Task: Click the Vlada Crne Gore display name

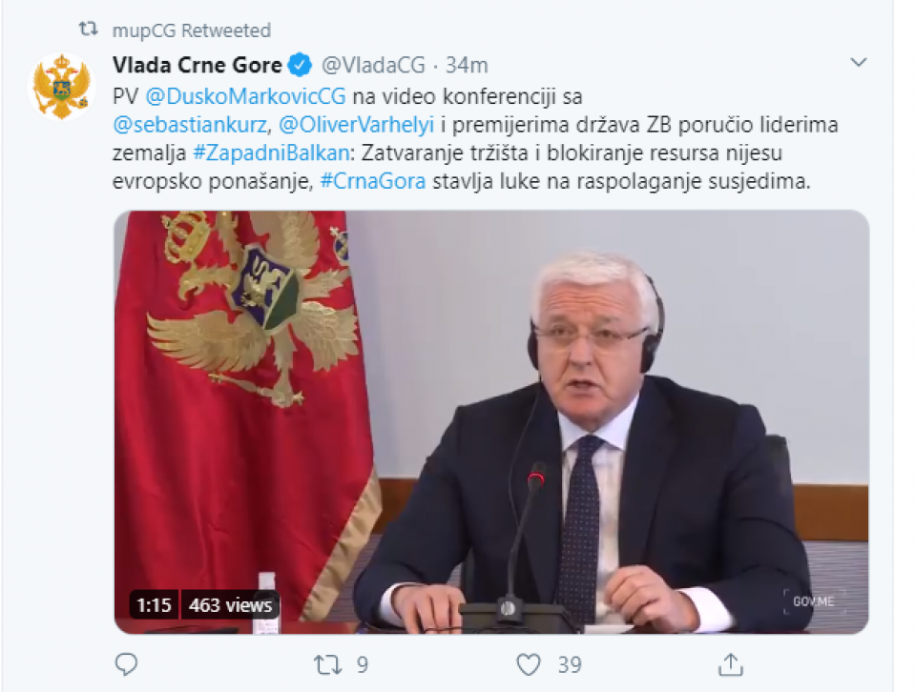Action: 198,65
